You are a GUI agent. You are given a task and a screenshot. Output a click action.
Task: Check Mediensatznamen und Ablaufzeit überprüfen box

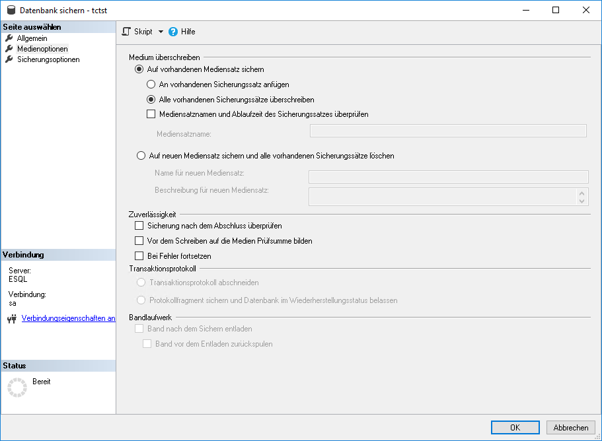pyautogui.click(x=151, y=114)
